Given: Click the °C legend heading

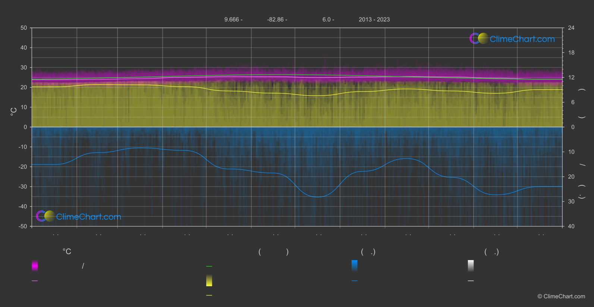Looking at the screenshot, I should pyautogui.click(x=67, y=252).
